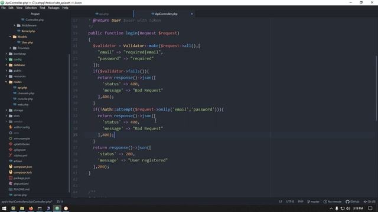
Task: Open the GitHub panel from status bar
Action: click(353, 201)
